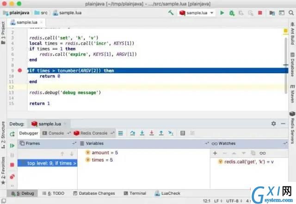Open the 5: Debug bottom tab
The image size is (296, 204).
pyautogui.click(x=23, y=193)
